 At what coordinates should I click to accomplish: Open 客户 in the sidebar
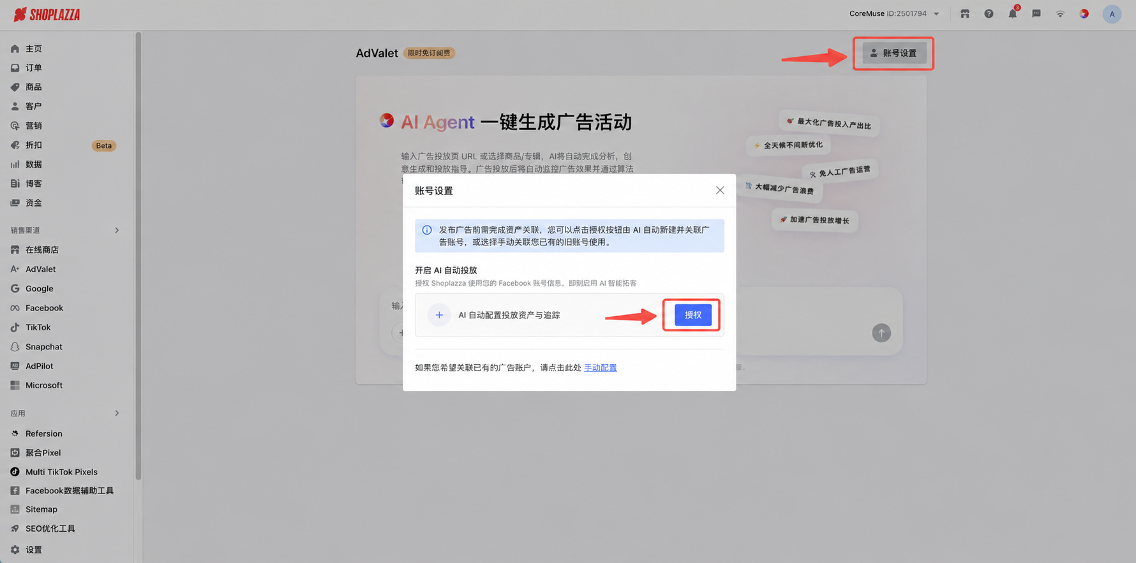(34, 106)
